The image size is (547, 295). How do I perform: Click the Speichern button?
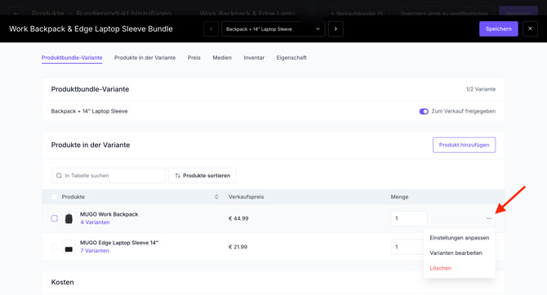tap(499, 29)
